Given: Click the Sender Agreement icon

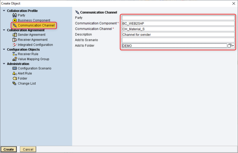Looking at the screenshot, I should click(15, 35).
